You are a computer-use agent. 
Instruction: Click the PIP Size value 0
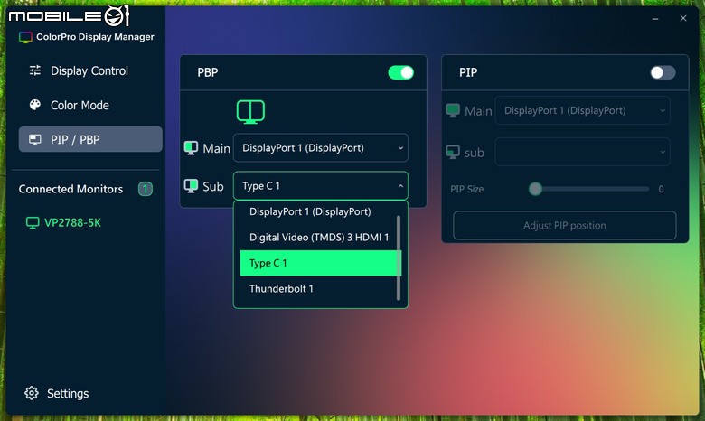point(661,189)
